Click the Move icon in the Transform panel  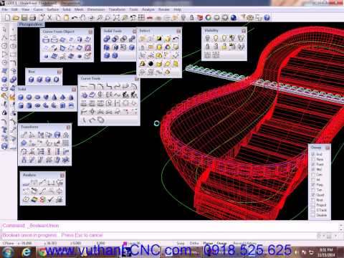pos(24,135)
